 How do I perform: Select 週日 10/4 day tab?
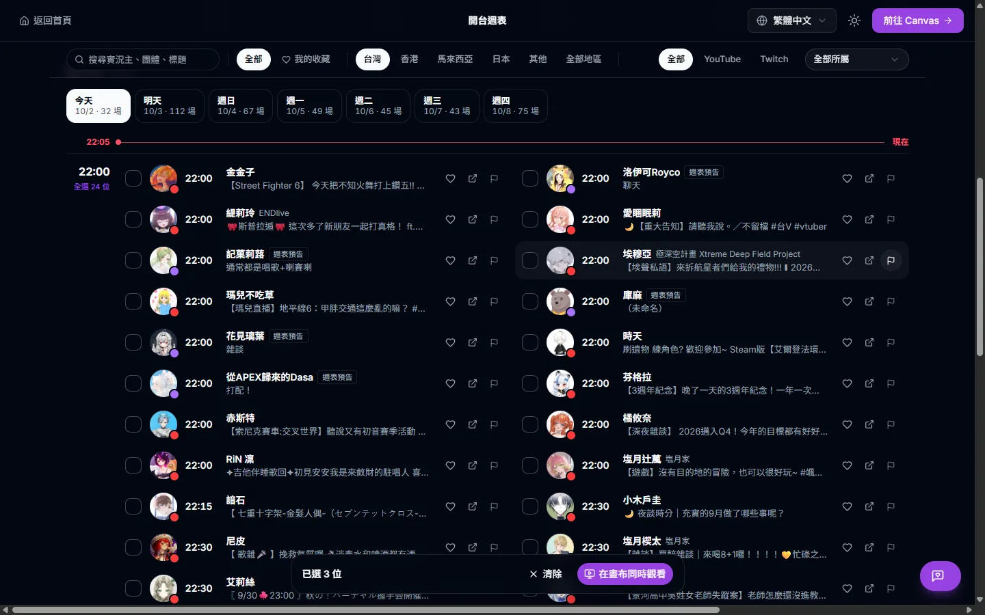coord(241,106)
